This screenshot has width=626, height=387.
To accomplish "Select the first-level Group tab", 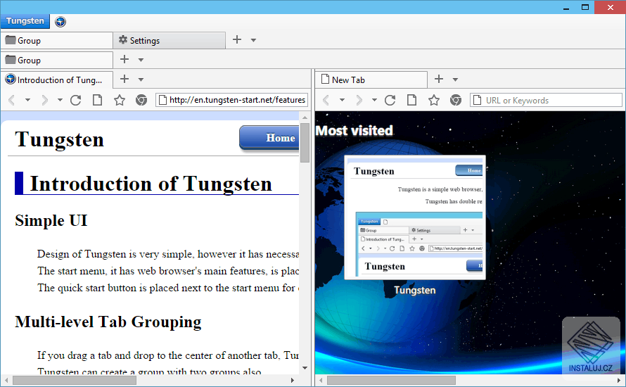I will [x=57, y=40].
